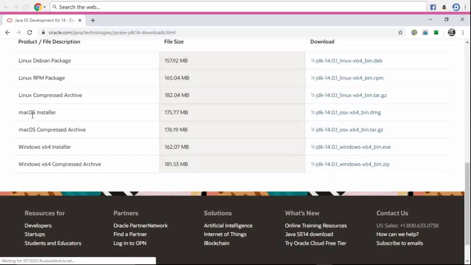The width and height of the screenshot is (471, 265).
Task: Click the green square extension icon
Action: click(x=436, y=32)
